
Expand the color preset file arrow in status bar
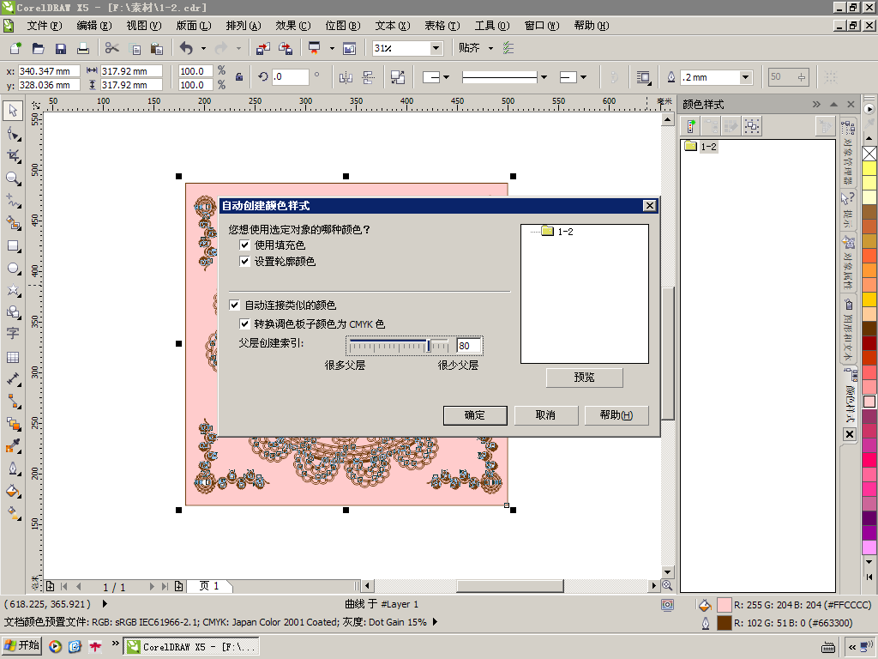pos(435,621)
